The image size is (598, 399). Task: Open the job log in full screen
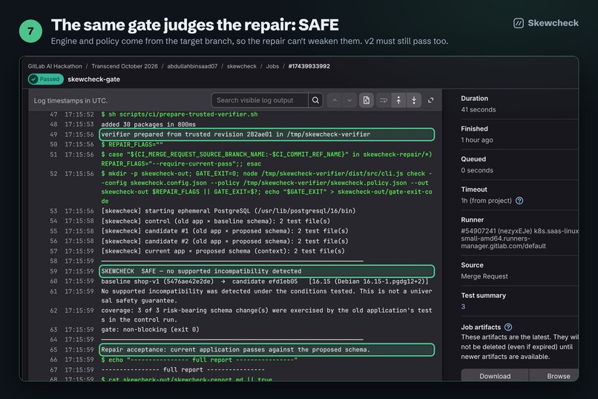[x=430, y=100]
